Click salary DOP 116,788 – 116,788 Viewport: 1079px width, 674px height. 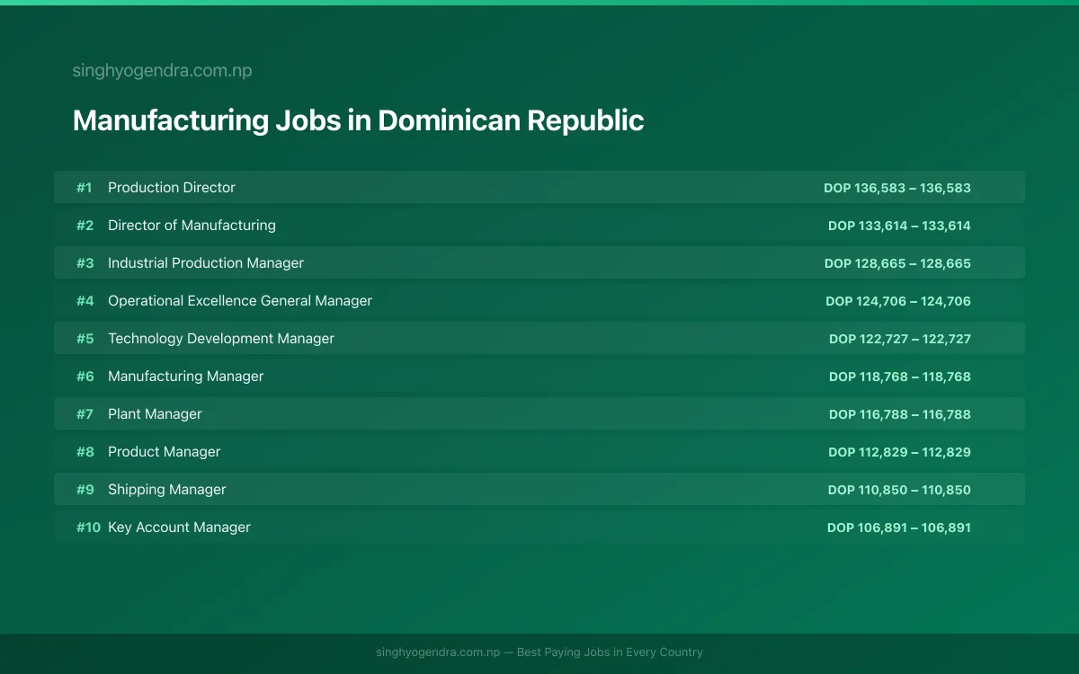tap(900, 414)
